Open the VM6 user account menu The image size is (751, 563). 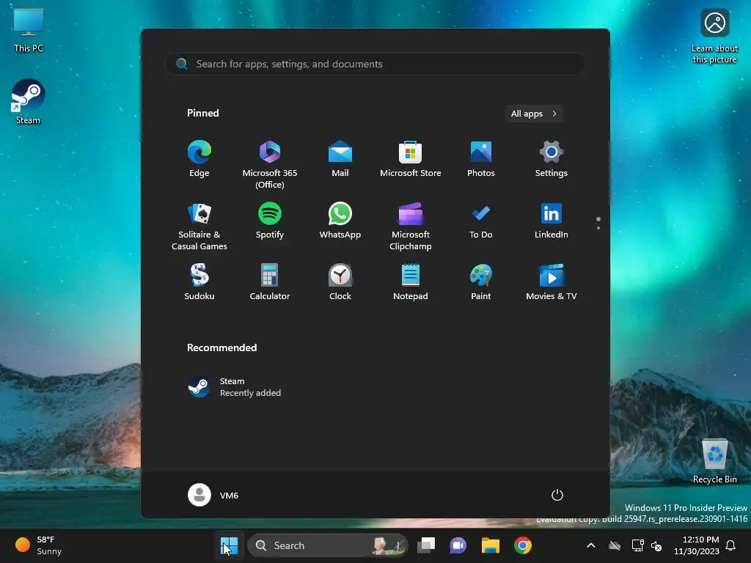213,495
